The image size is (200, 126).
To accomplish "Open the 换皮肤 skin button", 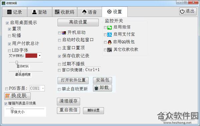I will coord(17,96).
